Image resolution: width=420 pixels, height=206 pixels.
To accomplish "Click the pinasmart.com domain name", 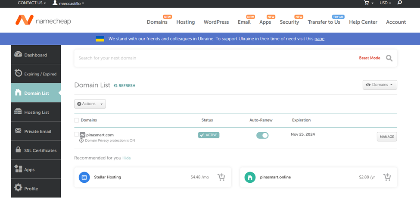I will (100, 135).
